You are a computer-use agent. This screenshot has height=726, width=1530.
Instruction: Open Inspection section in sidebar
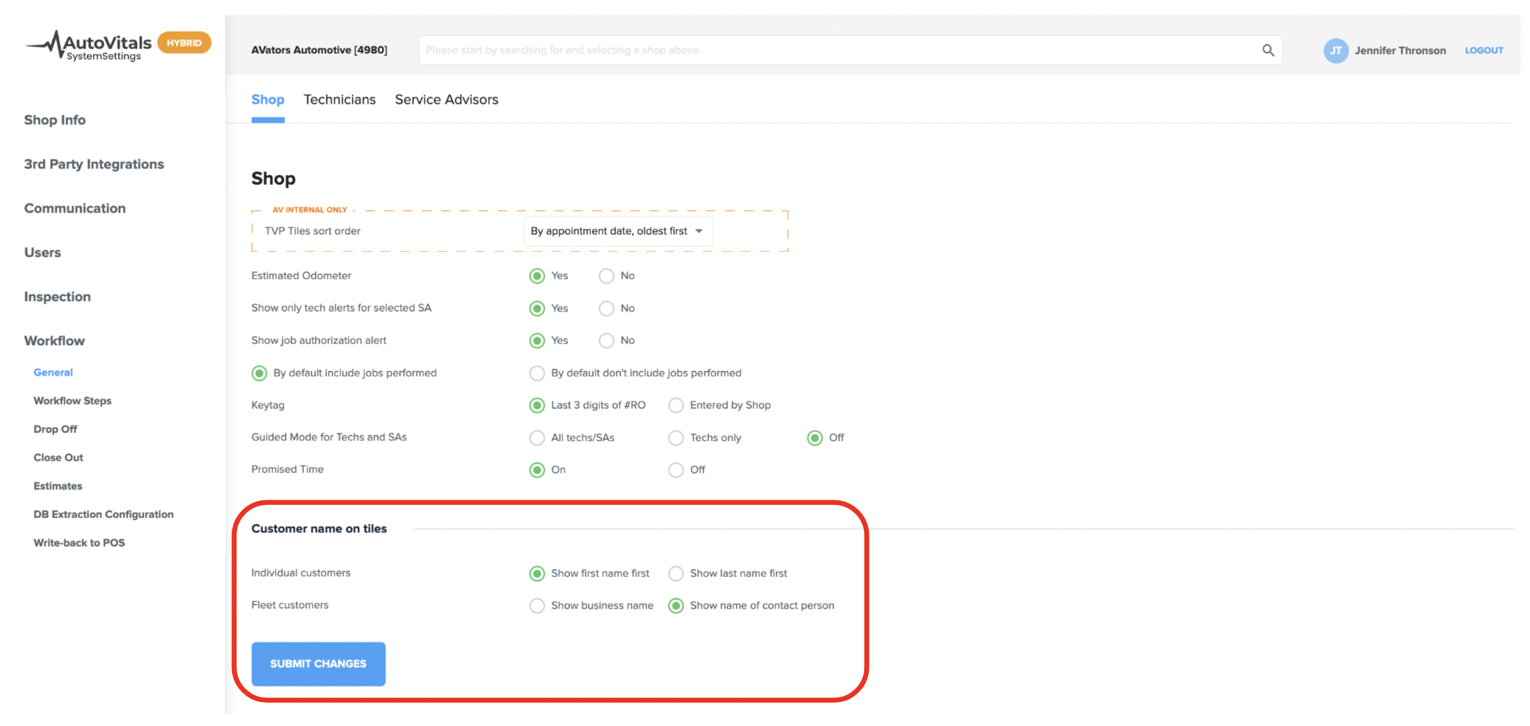(x=57, y=297)
